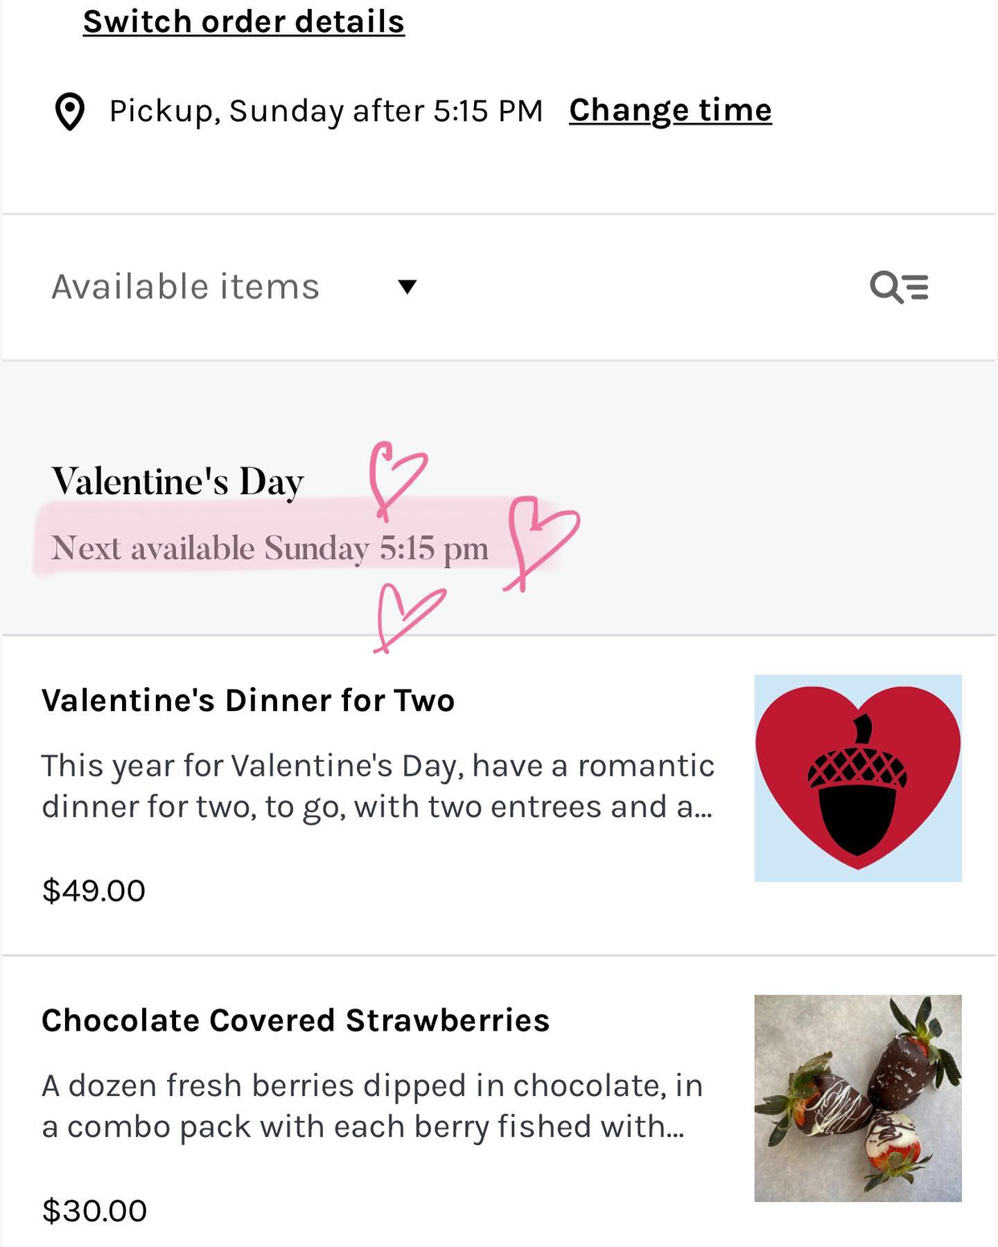Screen dimensions: 998x1247
Task: Open the acorn heart thumbnail image
Action: click(858, 778)
